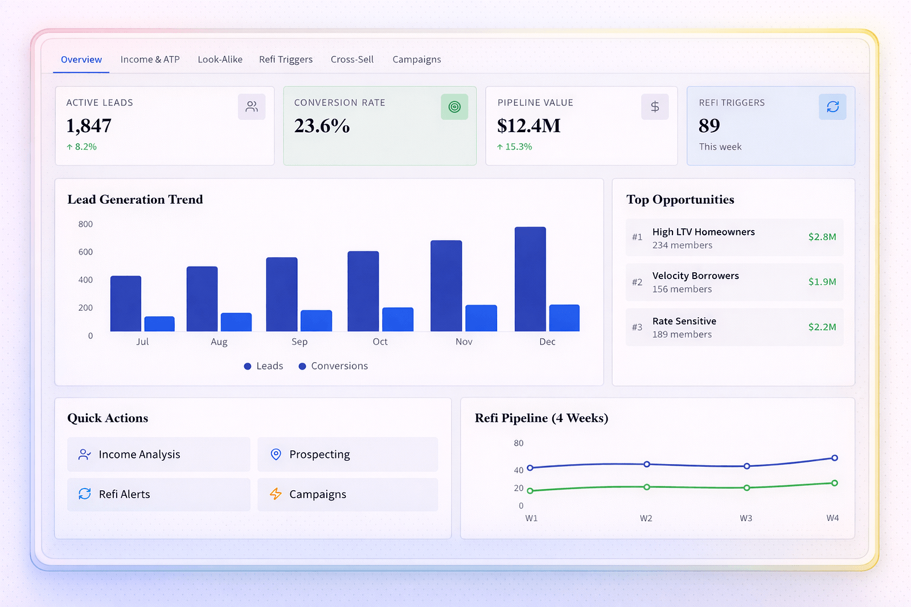Toggle the Conversions series in chart legend
This screenshot has width=911, height=607.
[x=334, y=366]
